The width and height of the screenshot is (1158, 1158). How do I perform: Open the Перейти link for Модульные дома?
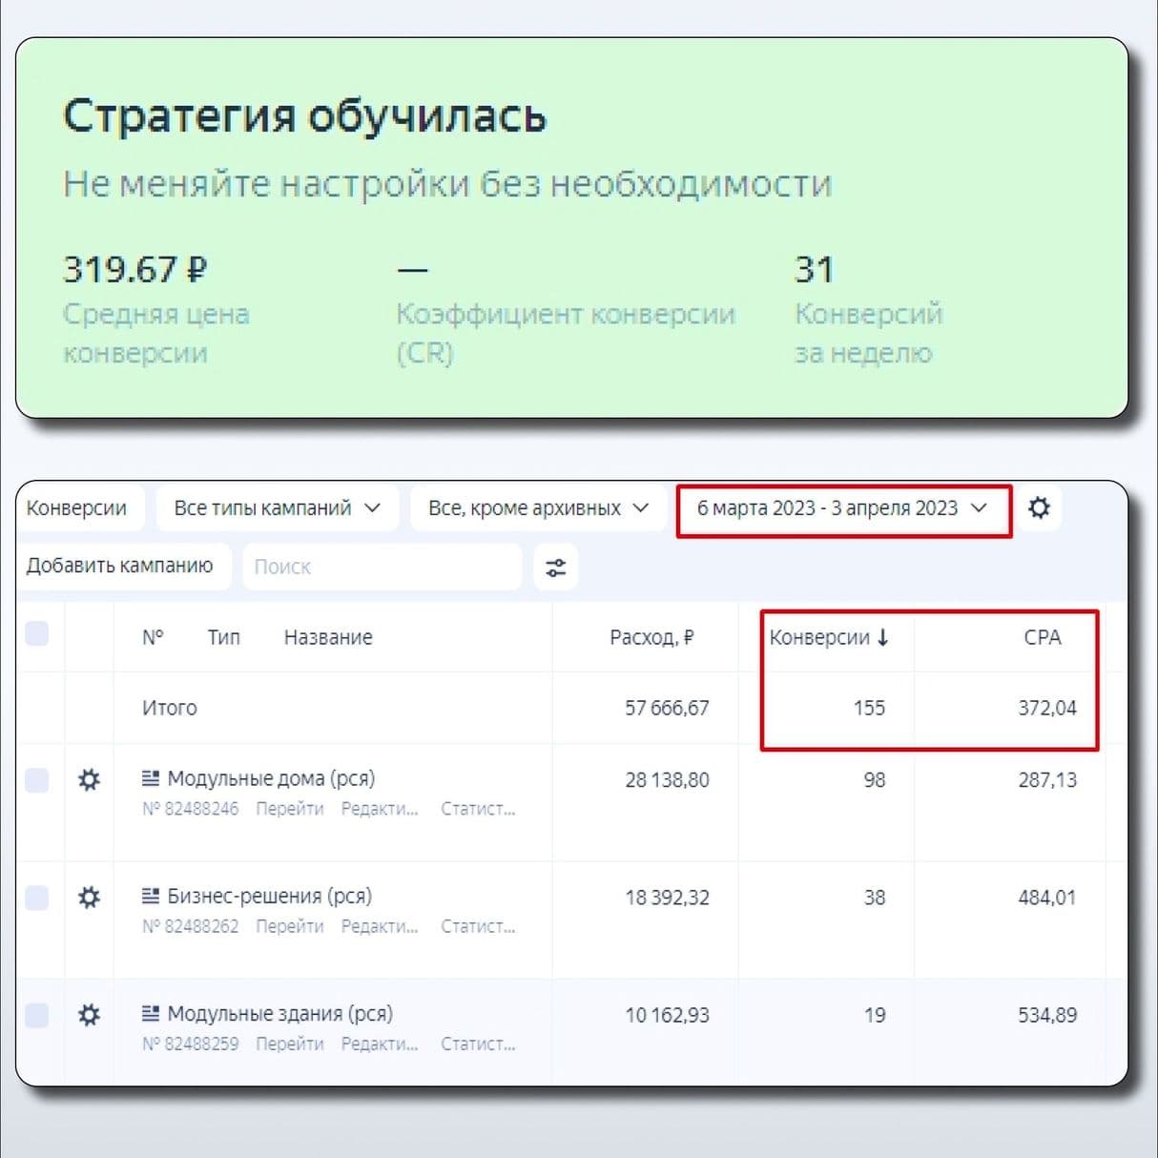tap(291, 808)
